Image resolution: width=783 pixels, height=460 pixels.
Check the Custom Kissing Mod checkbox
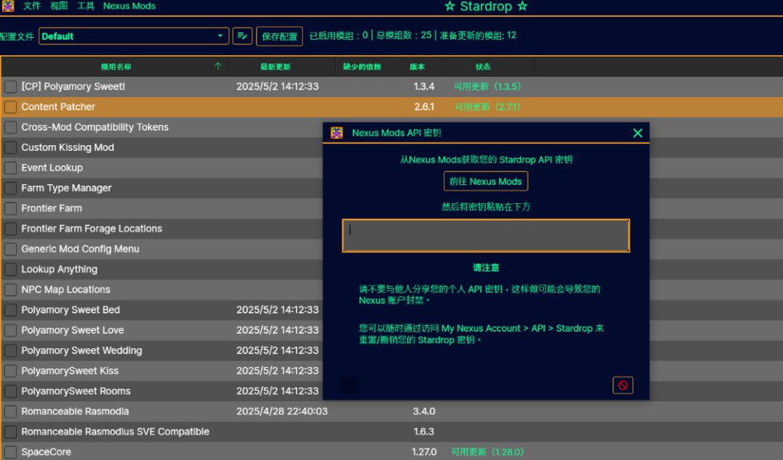pyautogui.click(x=10, y=147)
